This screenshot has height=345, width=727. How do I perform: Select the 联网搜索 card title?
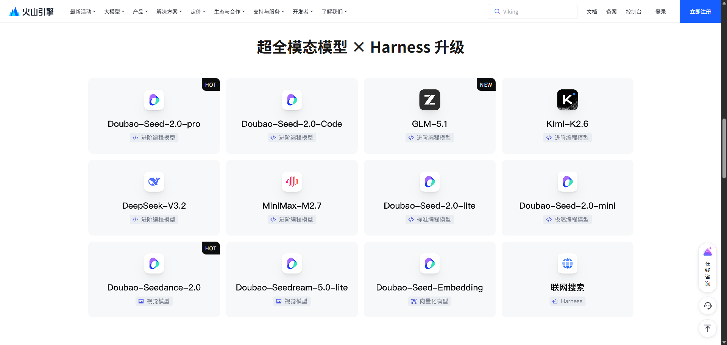coord(568,287)
